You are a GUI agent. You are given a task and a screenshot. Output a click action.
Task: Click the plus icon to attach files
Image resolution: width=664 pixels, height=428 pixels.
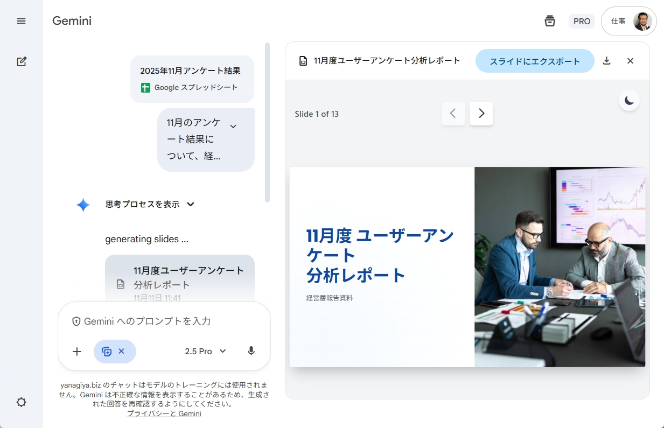76,351
